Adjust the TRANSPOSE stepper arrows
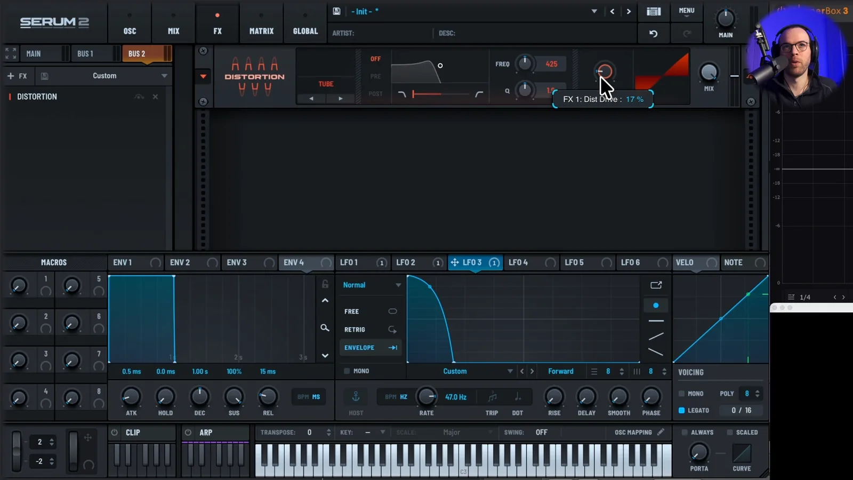853x480 pixels. coord(329,432)
